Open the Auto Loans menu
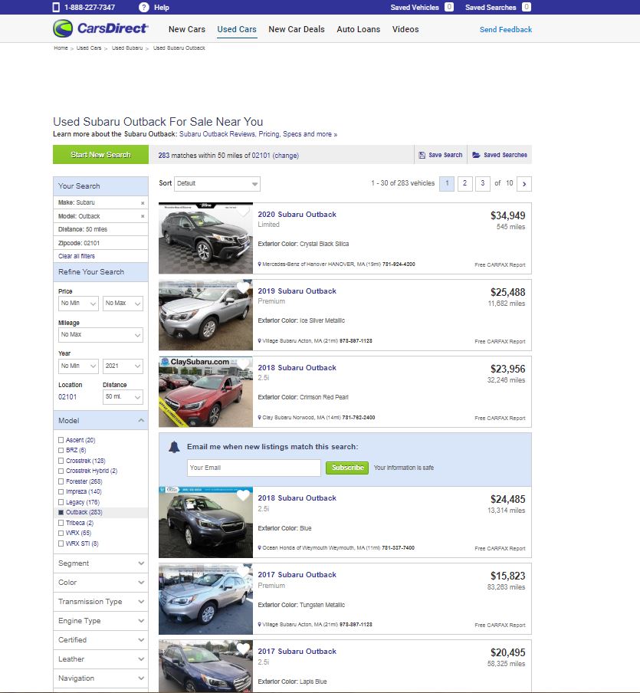The image size is (640, 693). coord(359,29)
